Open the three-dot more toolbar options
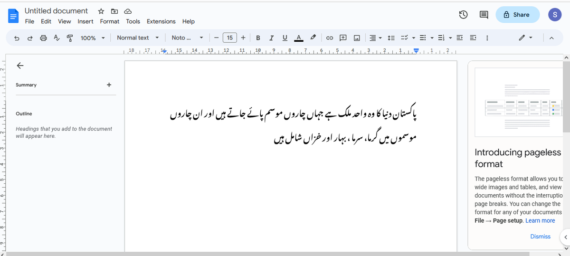 (x=487, y=38)
